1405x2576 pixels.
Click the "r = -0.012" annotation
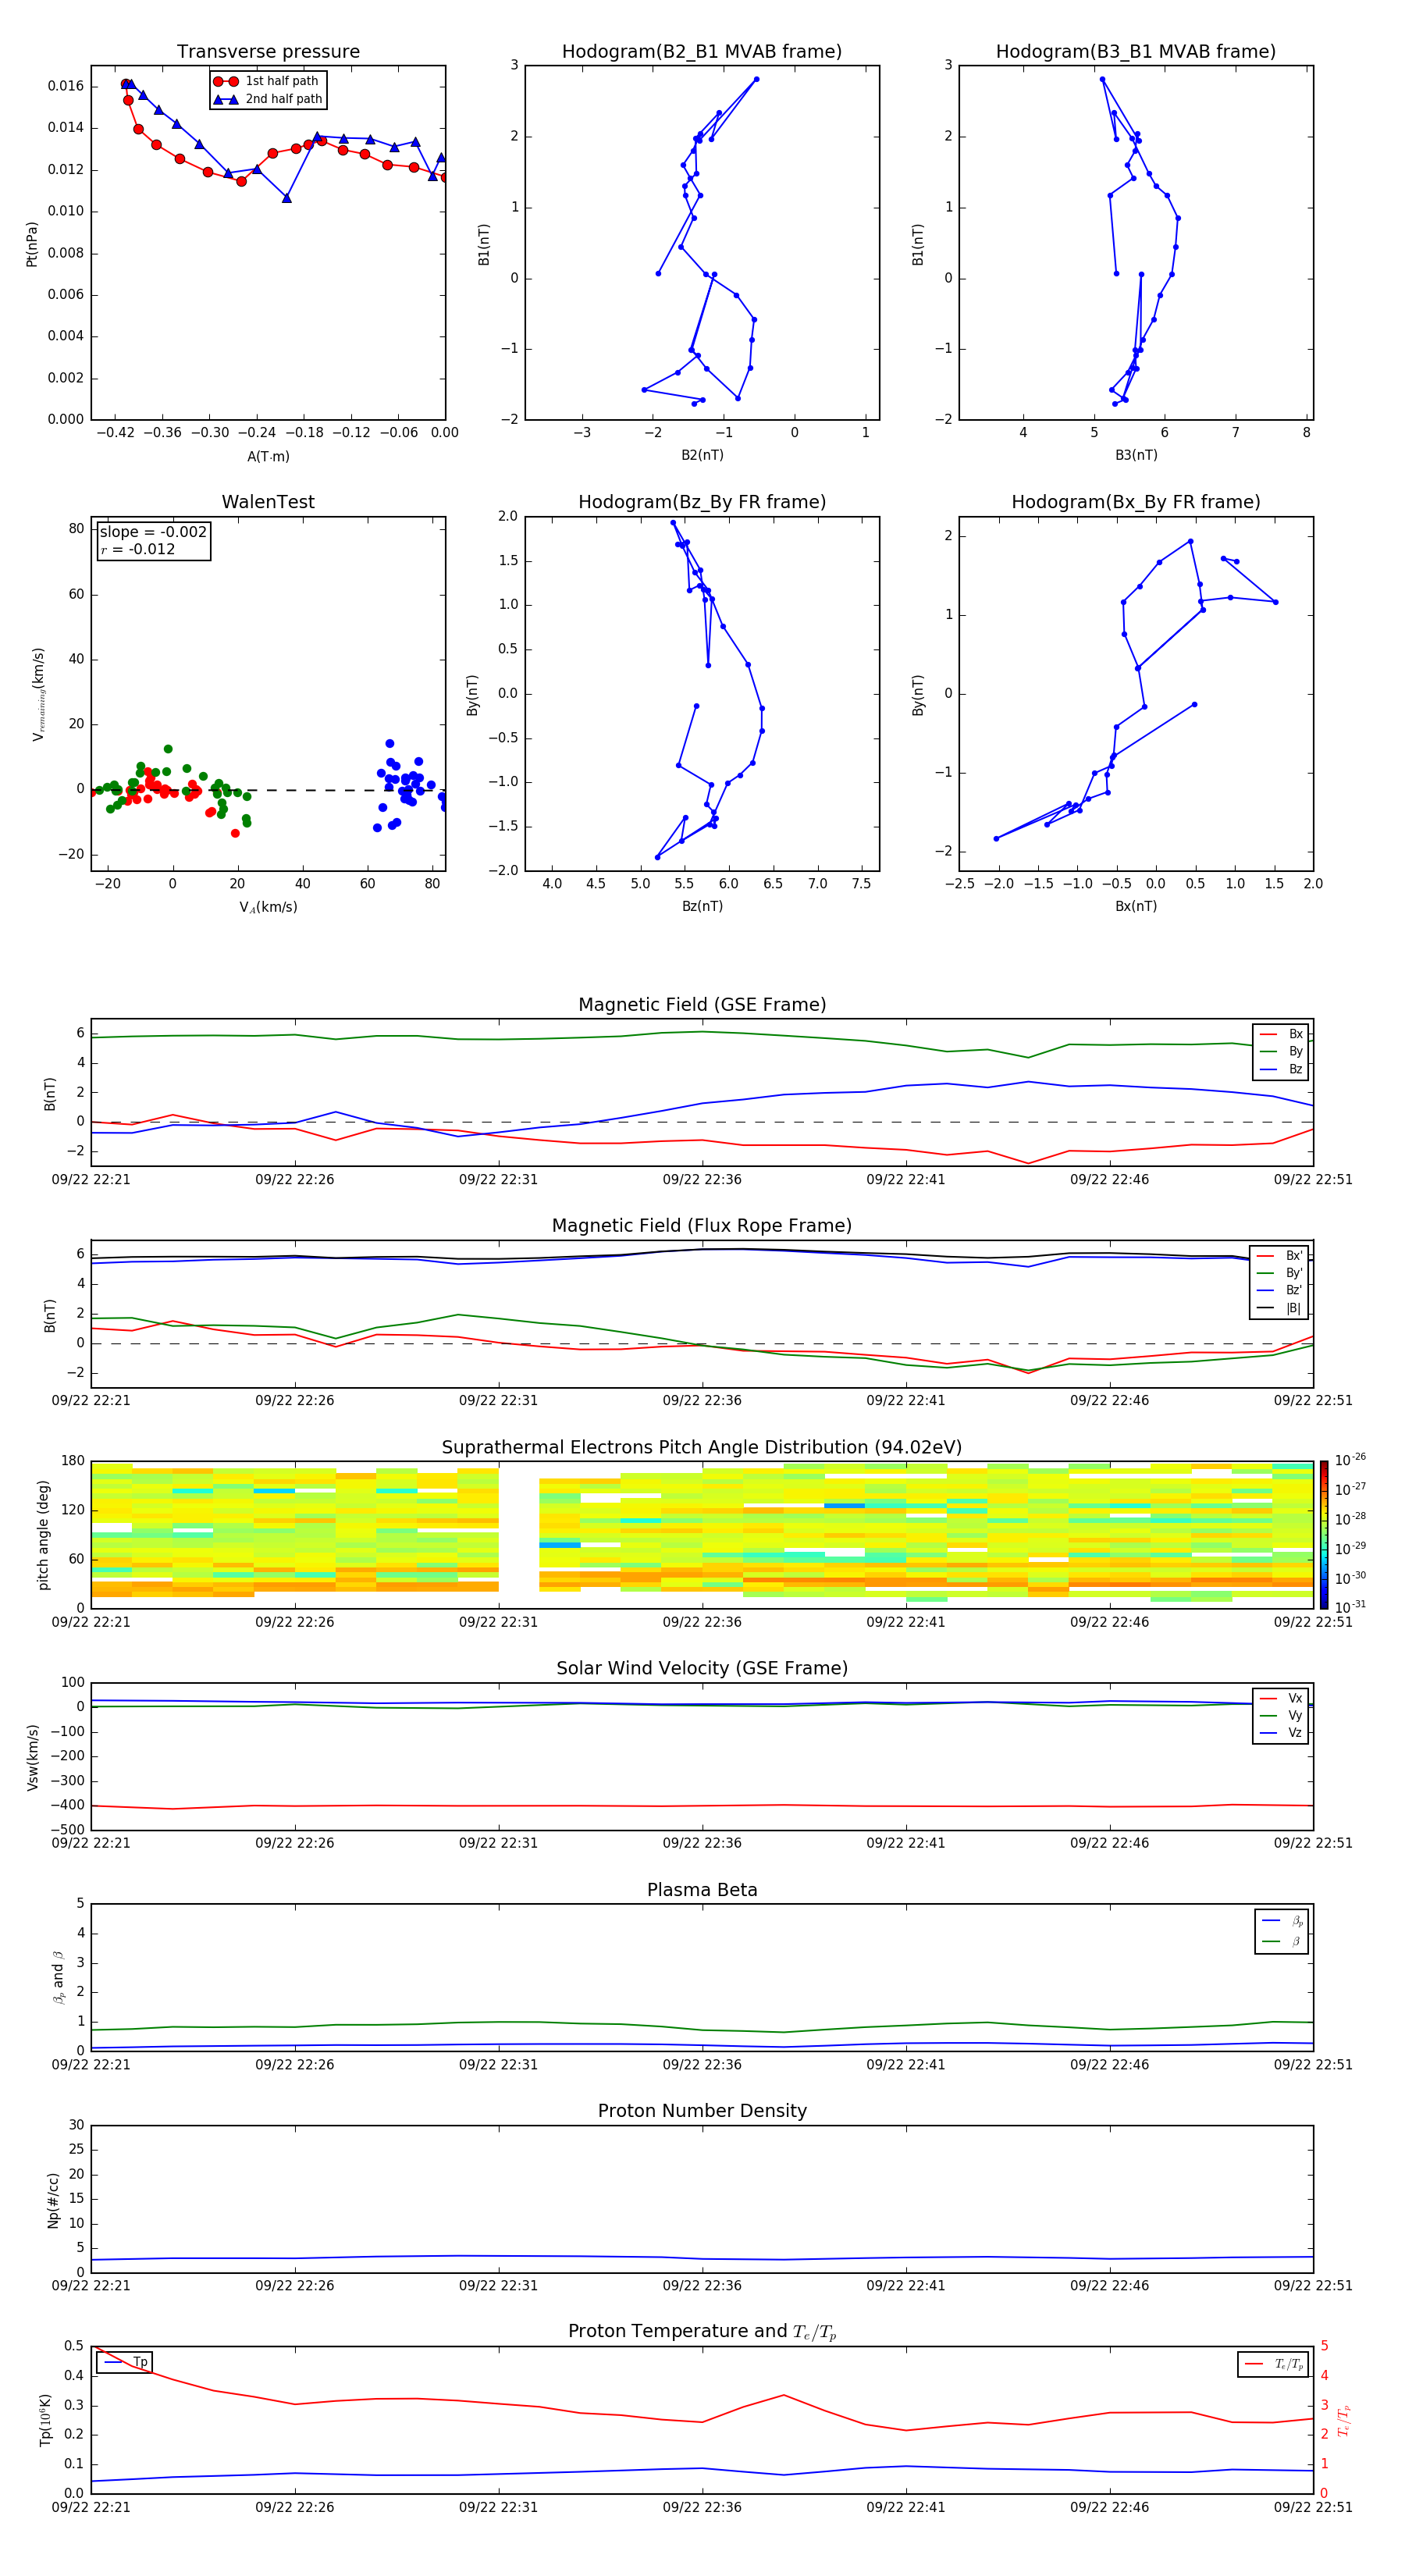point(137,549)
